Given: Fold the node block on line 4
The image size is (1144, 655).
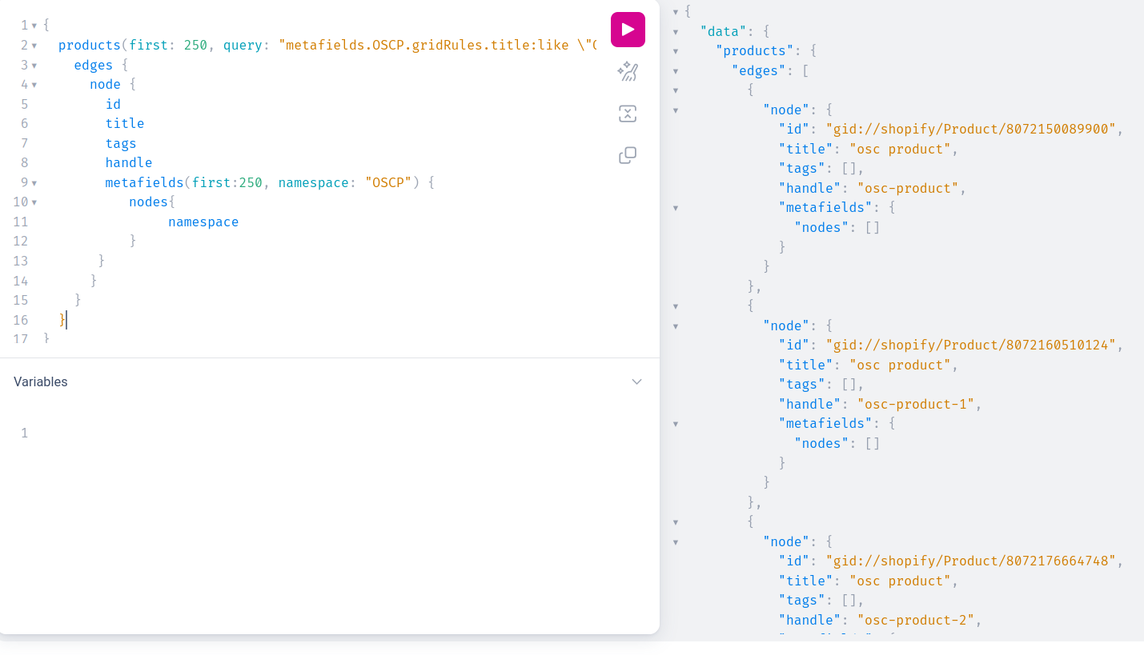Looking at the screenshot, I should [34, 85].
